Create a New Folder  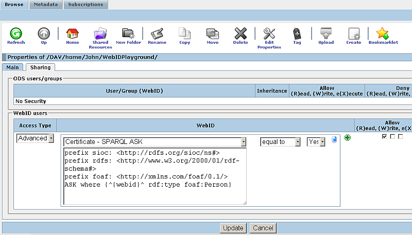[128, 34]
